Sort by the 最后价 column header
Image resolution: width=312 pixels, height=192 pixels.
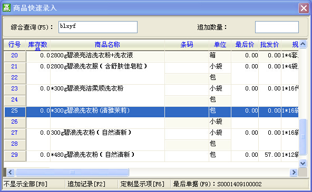[245, 45]
